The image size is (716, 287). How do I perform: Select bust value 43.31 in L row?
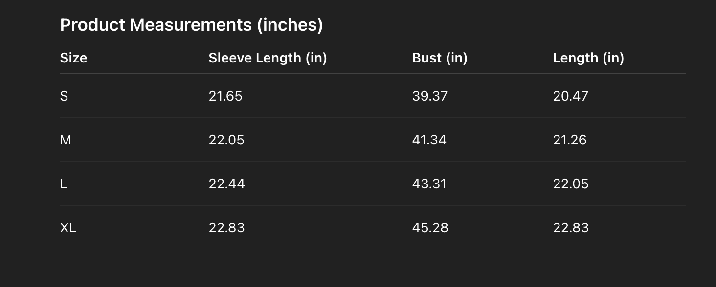tap(429, 184)
